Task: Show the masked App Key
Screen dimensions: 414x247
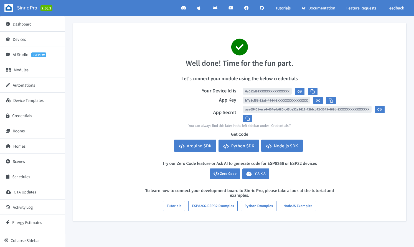Action: [318, 100]
